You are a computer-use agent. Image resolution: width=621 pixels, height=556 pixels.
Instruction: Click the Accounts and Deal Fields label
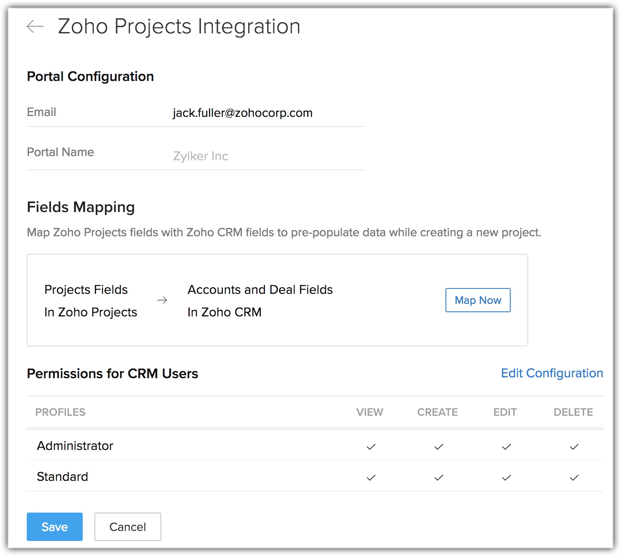[x=260, y=290]
